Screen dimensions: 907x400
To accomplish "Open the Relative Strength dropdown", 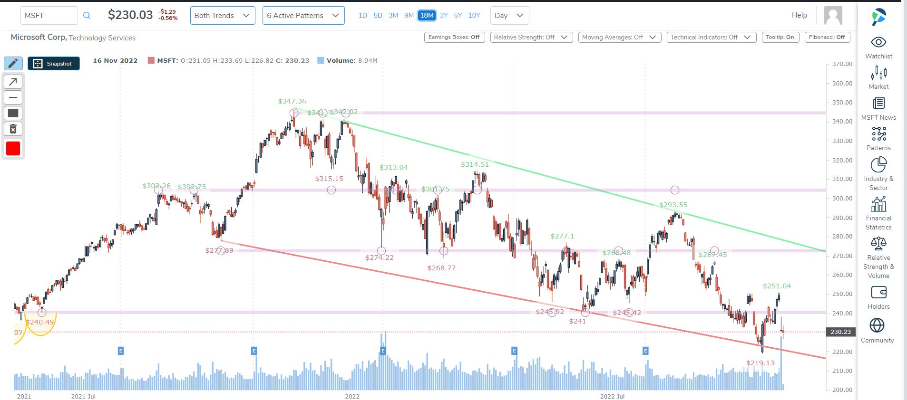I will (x=531, y=37).
